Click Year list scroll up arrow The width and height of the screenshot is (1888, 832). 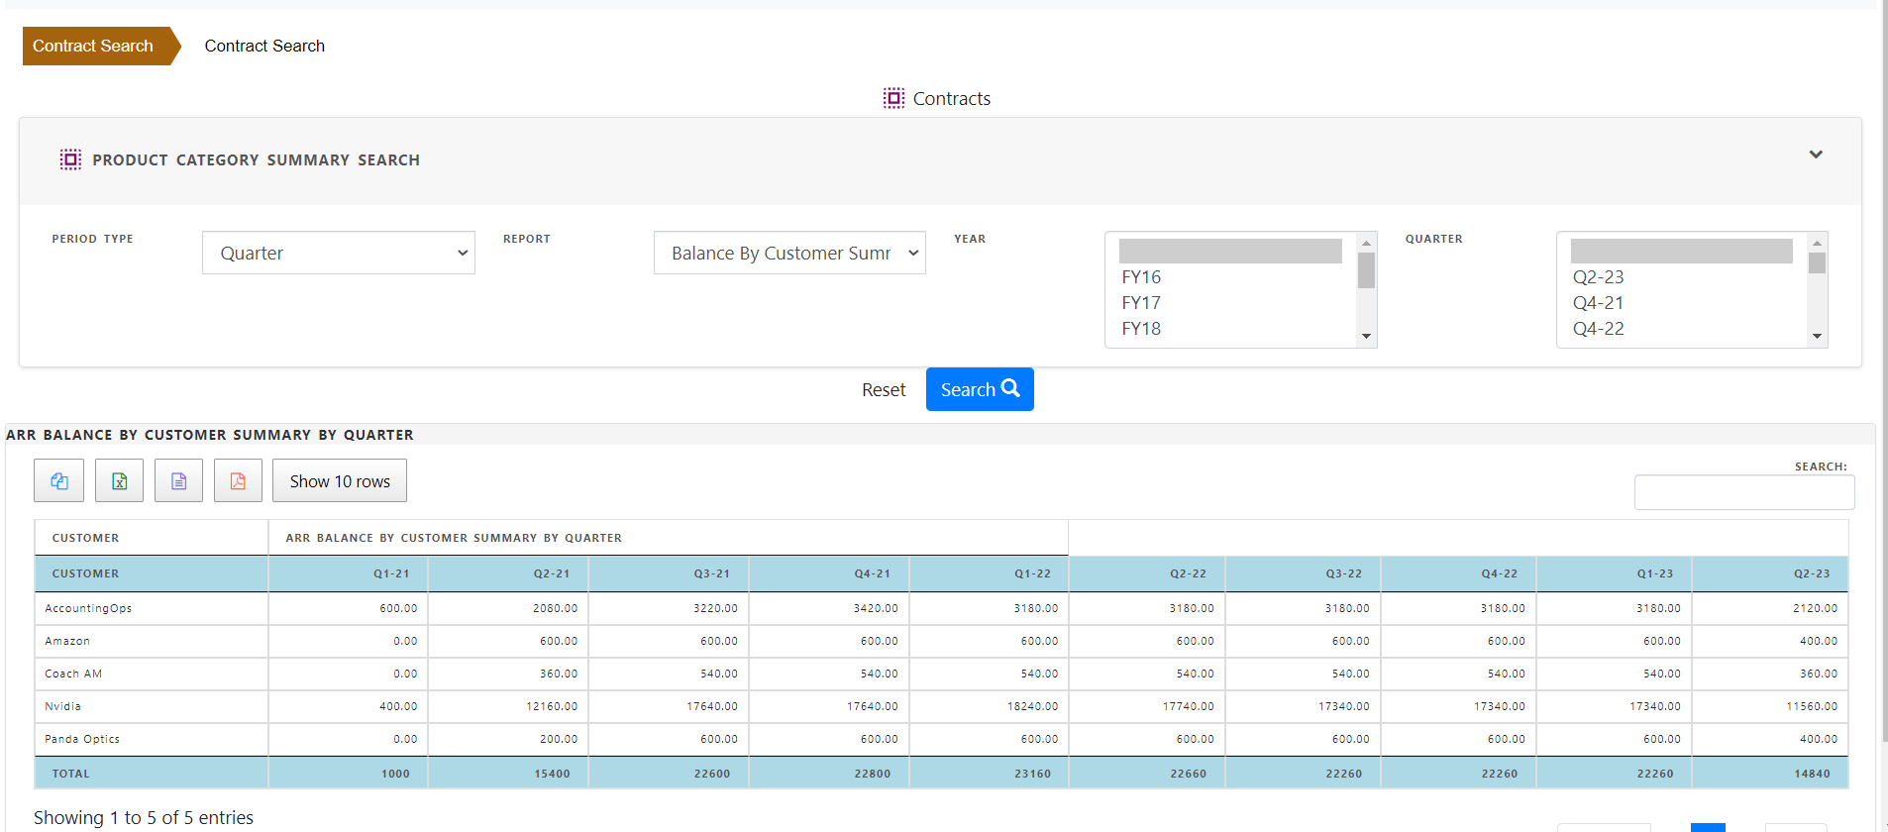click(1366, 243)
